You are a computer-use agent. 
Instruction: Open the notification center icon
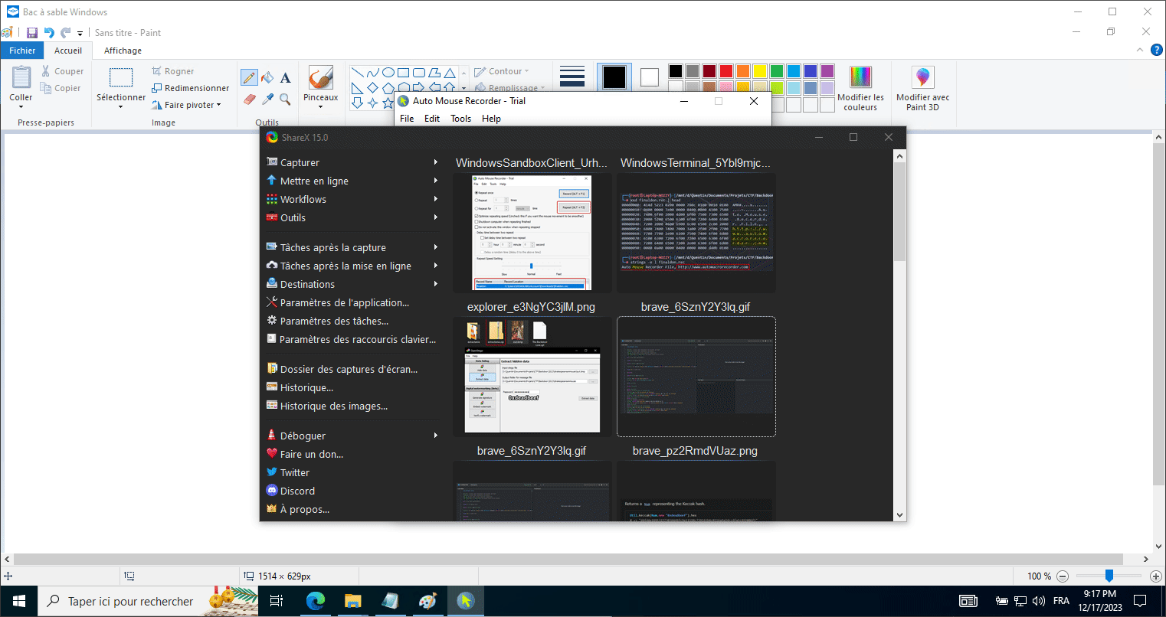pyautogui.click(x=1140, y=601)
